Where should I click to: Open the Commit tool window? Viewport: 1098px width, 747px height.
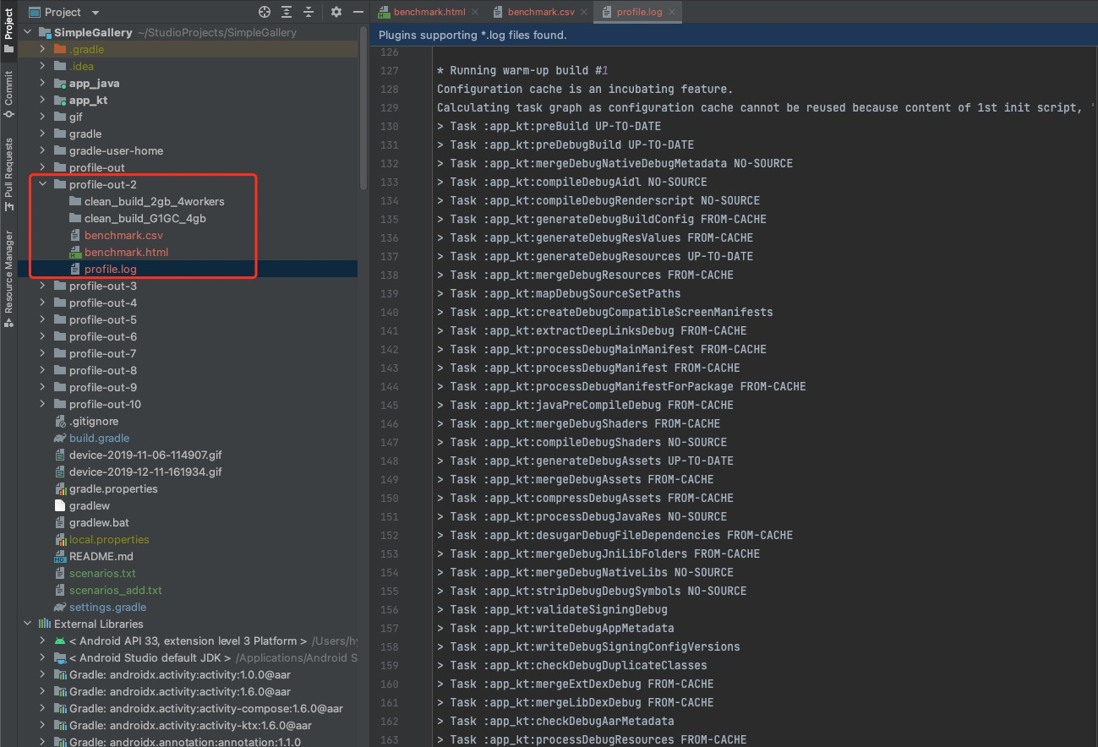tap(8, 95)
